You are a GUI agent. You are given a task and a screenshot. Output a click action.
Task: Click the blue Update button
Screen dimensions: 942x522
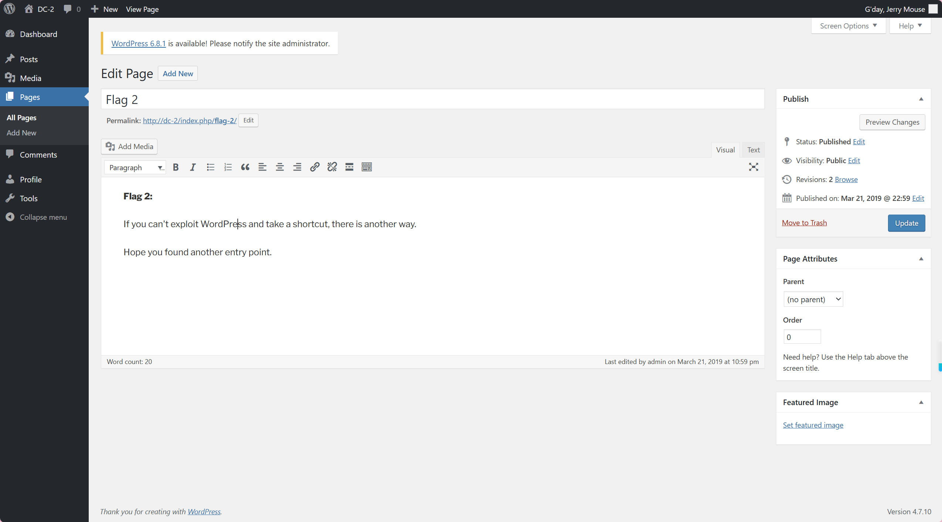pyautogui.click(x=906, y=223)
